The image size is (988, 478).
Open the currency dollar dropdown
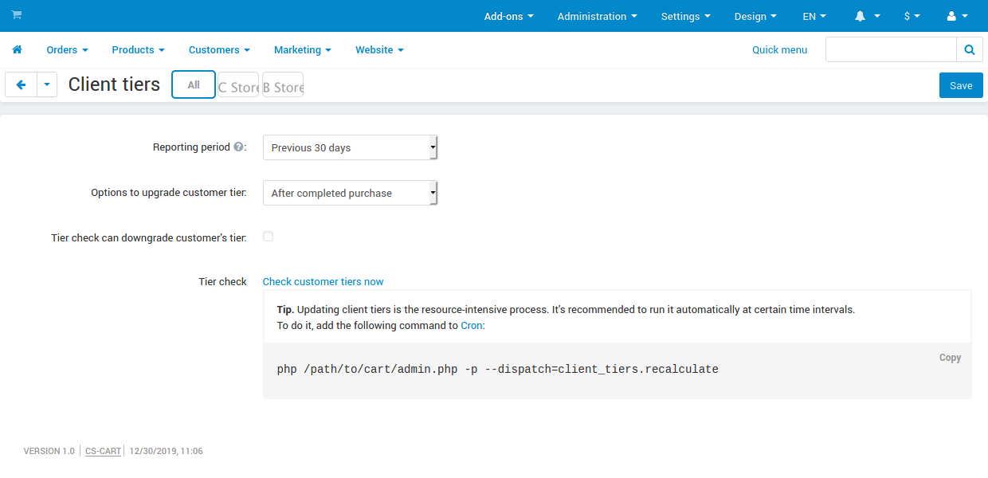[912, 16]
